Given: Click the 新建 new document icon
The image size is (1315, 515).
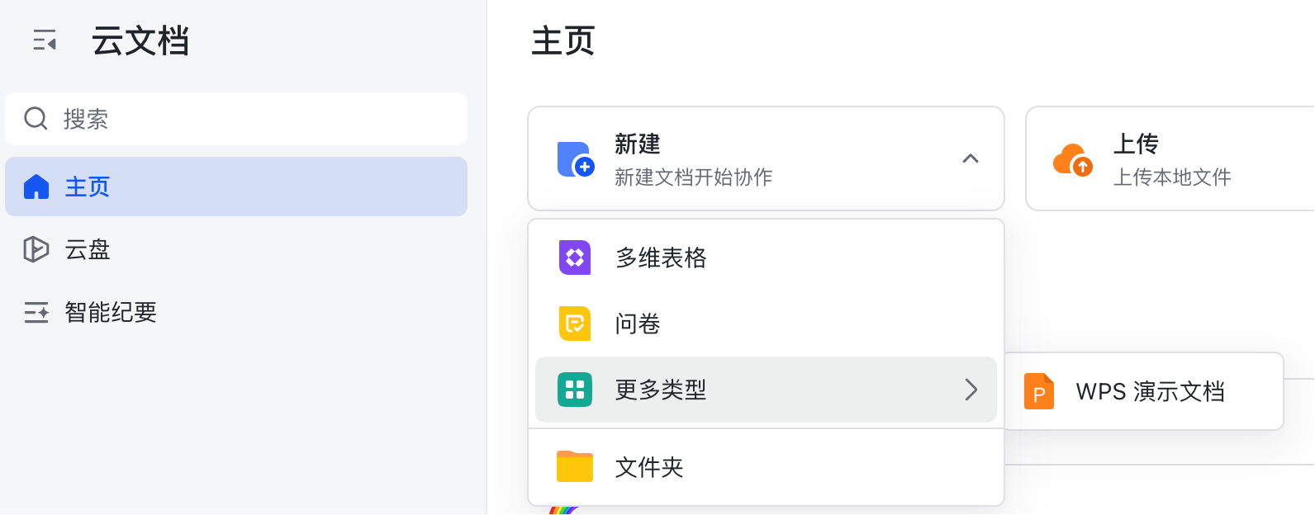Looking at the screenshot, I should coord(576,159).
